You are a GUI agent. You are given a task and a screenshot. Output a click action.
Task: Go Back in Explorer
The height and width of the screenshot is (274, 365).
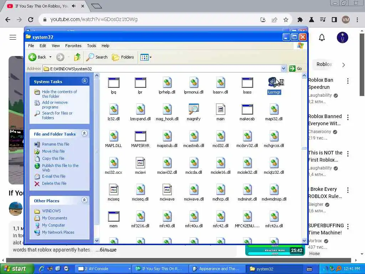(x=37, y=57)
